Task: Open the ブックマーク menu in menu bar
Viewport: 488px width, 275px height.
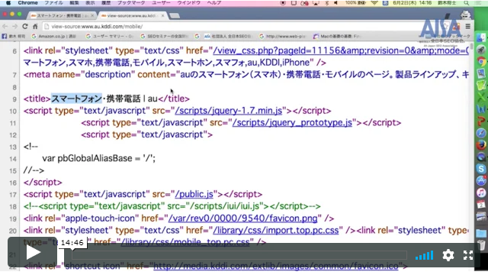Action: pyautogui.click(x=131, y=3)
